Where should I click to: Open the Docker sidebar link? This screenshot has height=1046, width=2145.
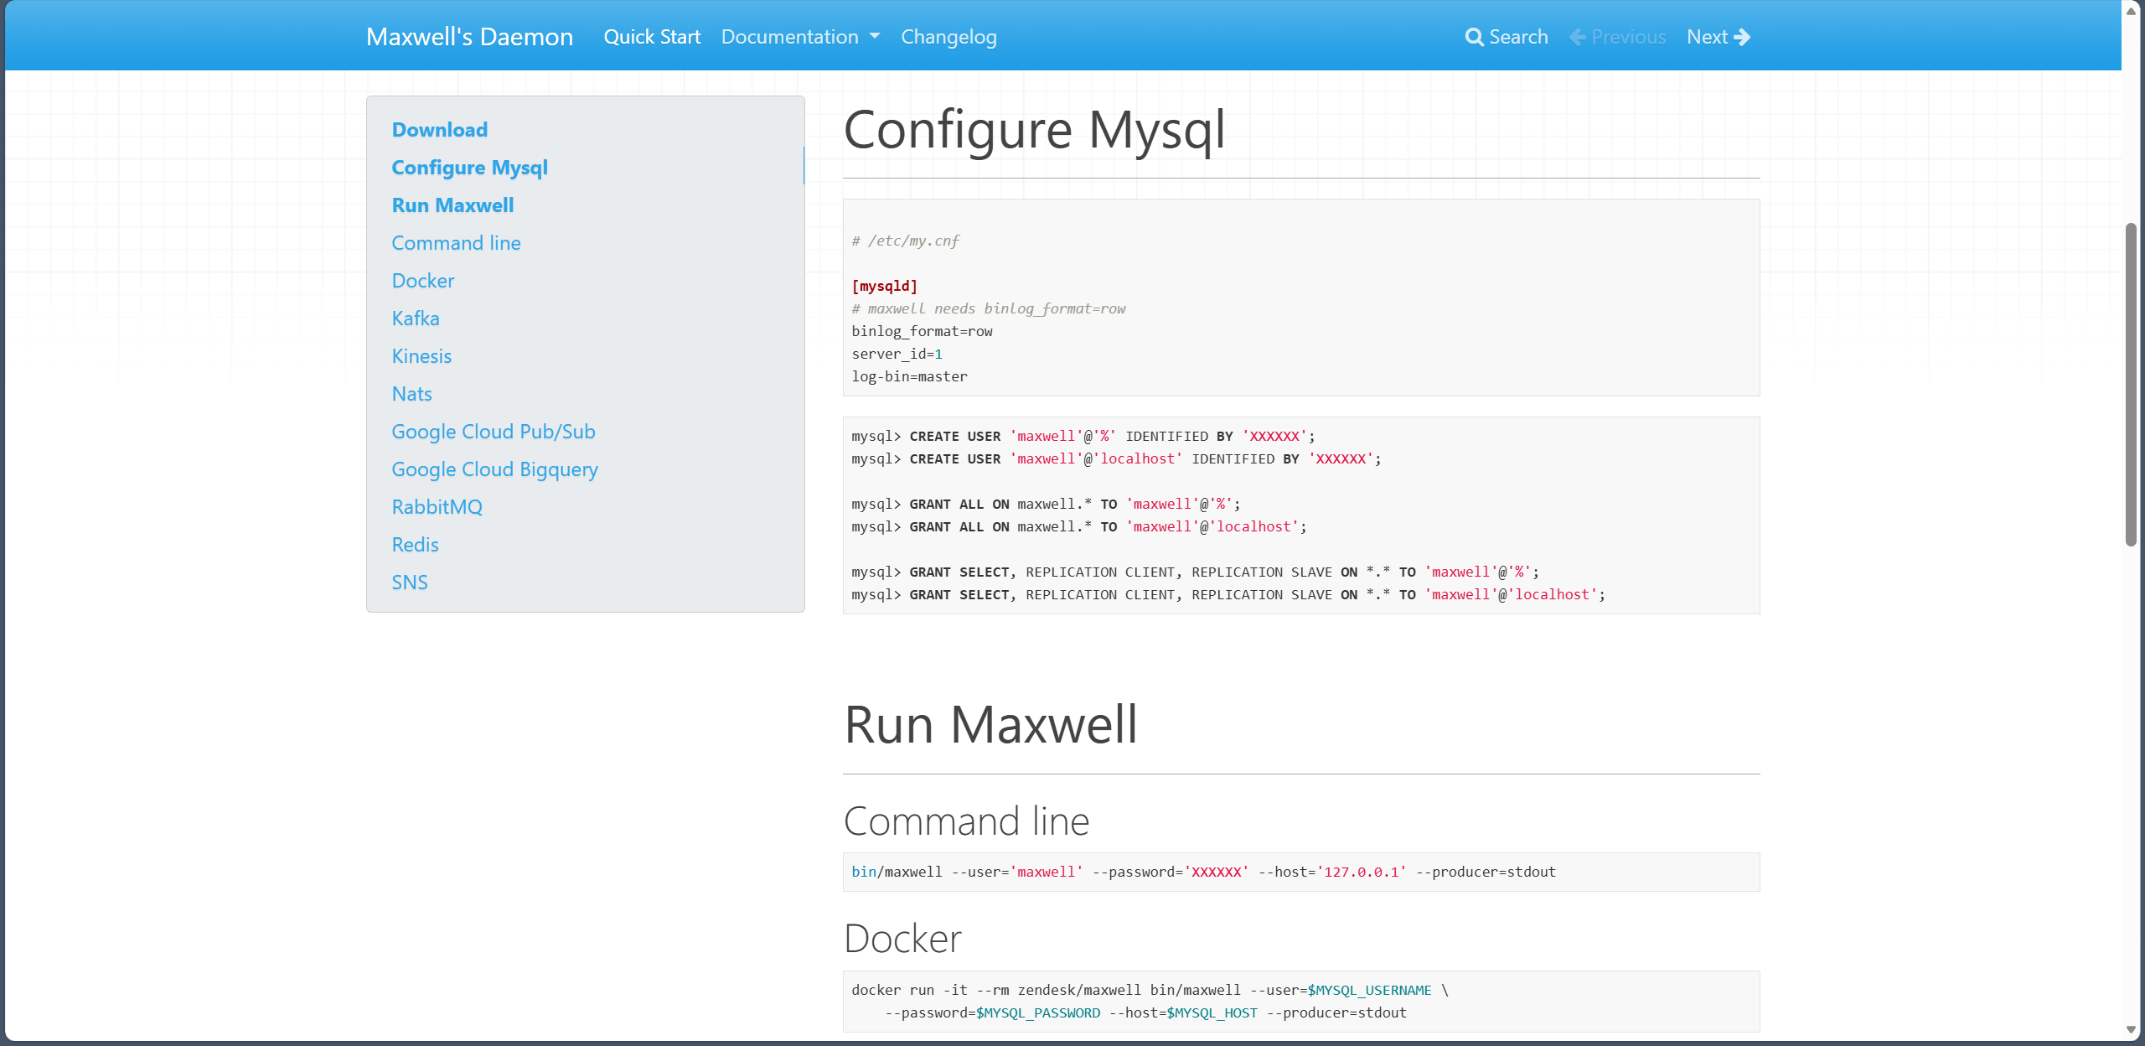(x=423, y=281)
